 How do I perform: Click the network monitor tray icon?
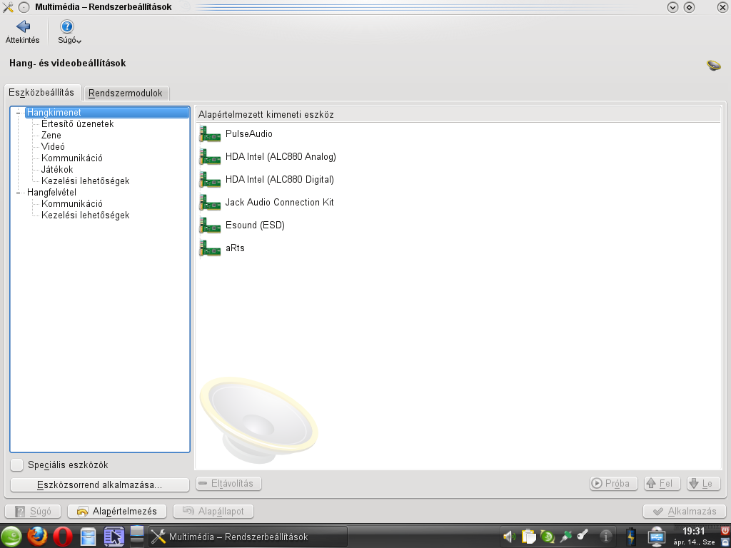pos(656,537)
